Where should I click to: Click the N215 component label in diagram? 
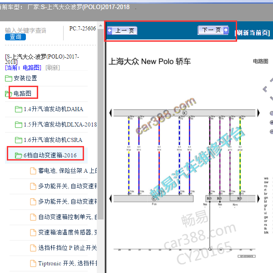tap(235, 205)
